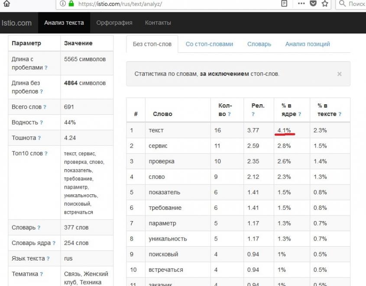Go to Контакты page in navbar
Screen dimensions: 366x286
pos(158,22)
